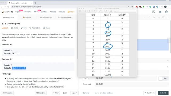171x96 pixels.
Task: Click the Pick One button
Action: tap(41, 93)
